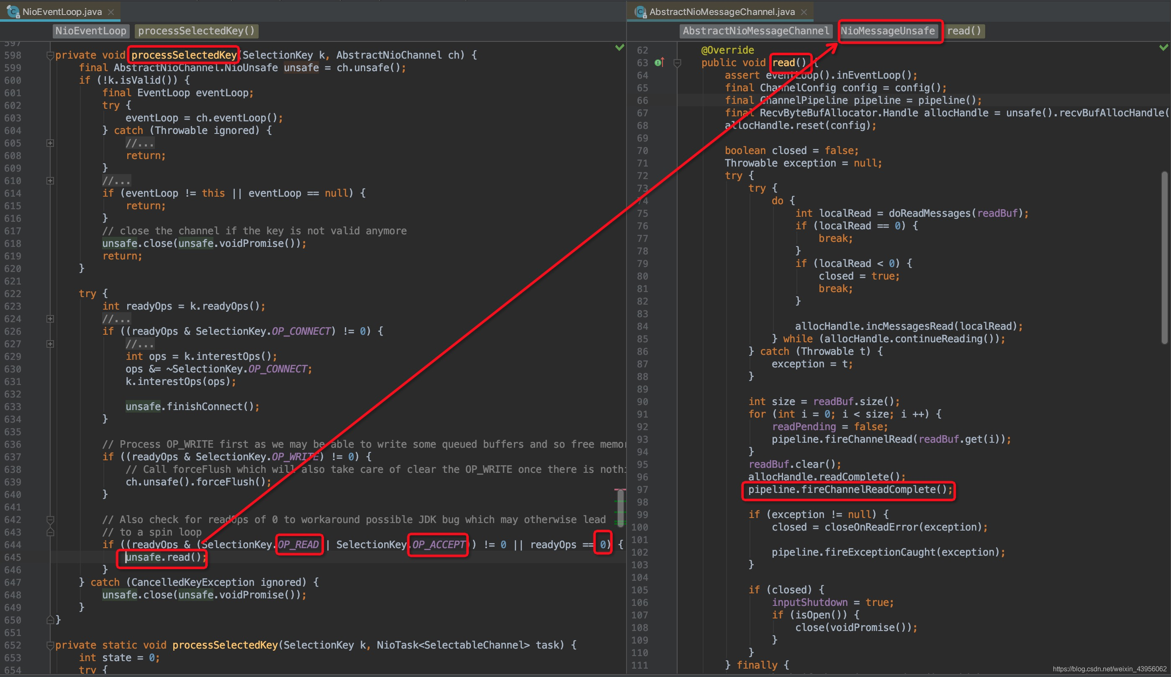This screenshot has height=677, width=1171.
Task: Click 'allocHandle.incMessagesRead(localRead);' at line 84
Action: click(909, 326)
